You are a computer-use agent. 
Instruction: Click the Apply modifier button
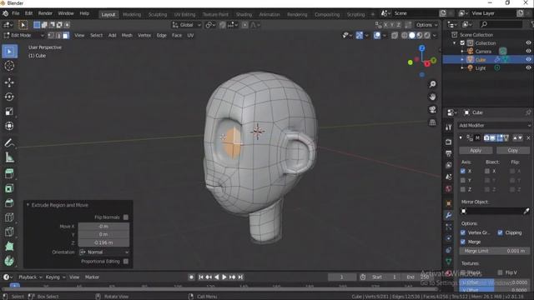(476, 150)
